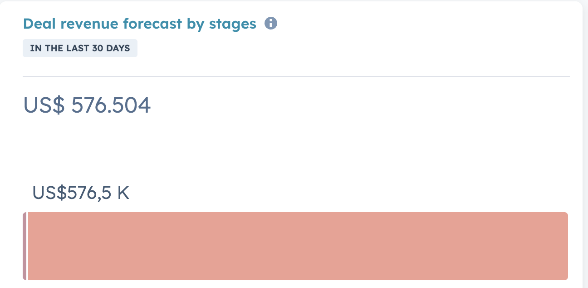Click the horizontal divider line below the header
Viewport: 588px width, 288px height.
[x=296, y=76]
